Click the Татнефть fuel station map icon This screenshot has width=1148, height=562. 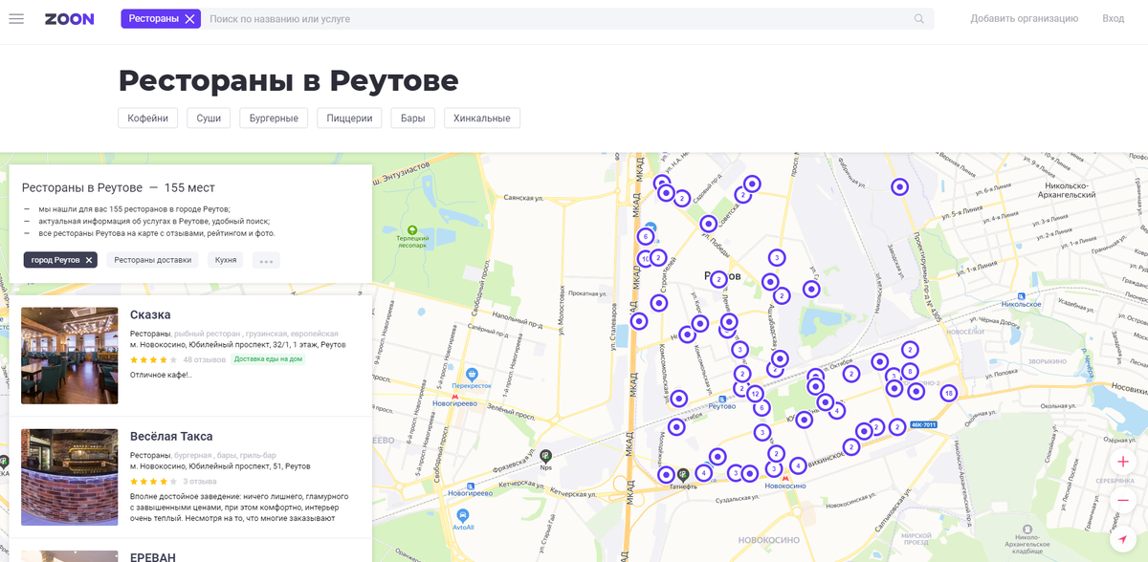[x=683, y=474]
